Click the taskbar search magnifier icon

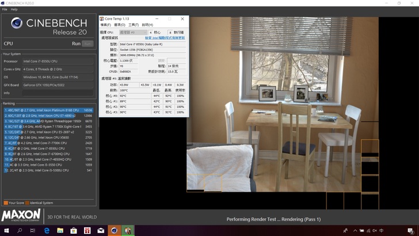click(20, 230)
